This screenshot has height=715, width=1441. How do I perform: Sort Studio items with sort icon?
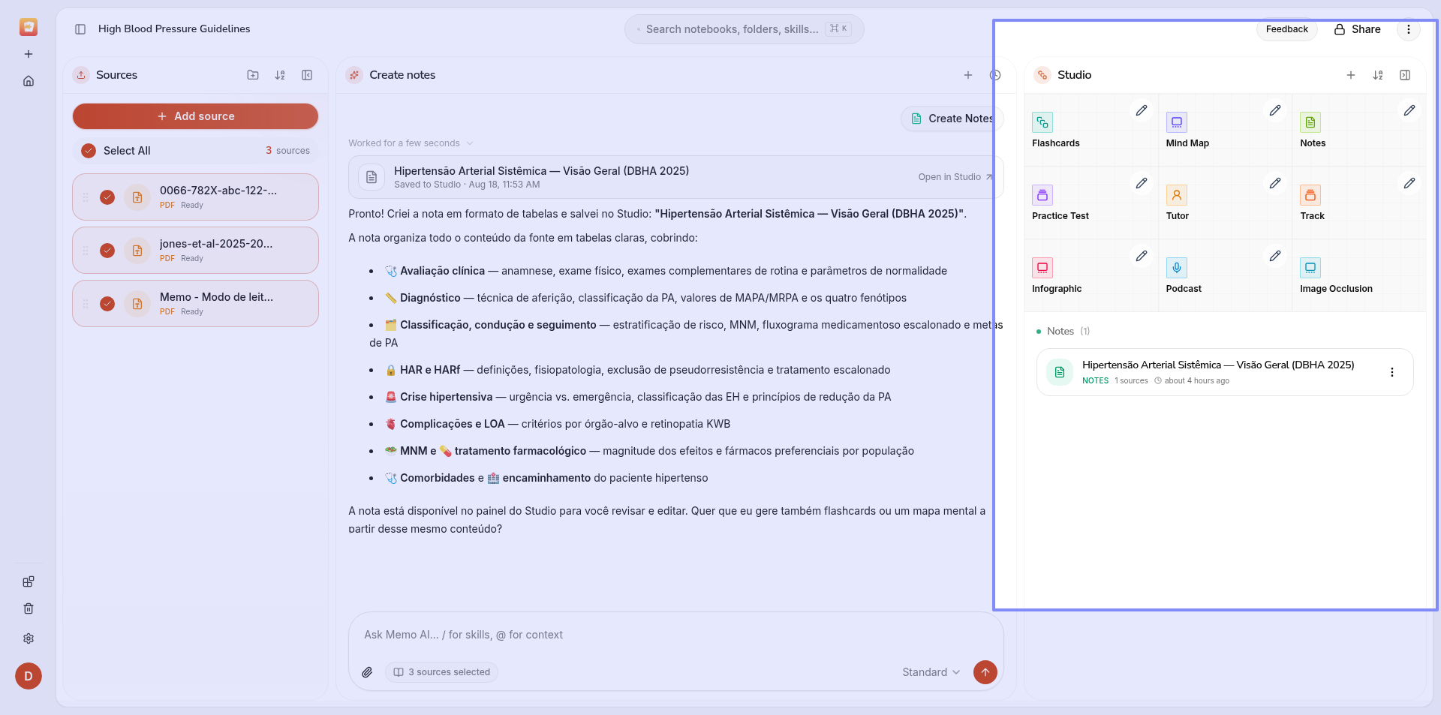click(x=1378, y=75)
